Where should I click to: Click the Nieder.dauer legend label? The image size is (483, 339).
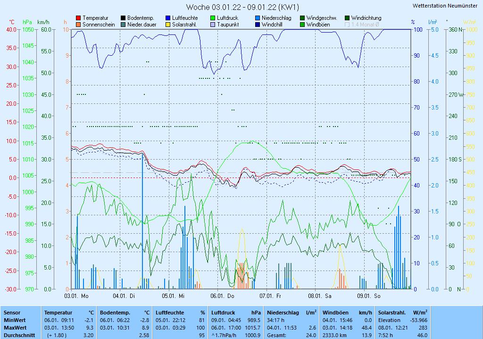[x=141, y=25]
